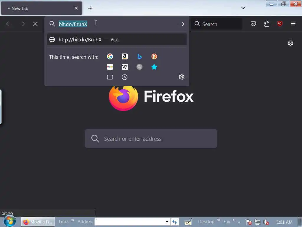Choose the gray magnifier search engine
Viewport: 302px width, 227px height.
pyautogui.click(x=139, y=67)
